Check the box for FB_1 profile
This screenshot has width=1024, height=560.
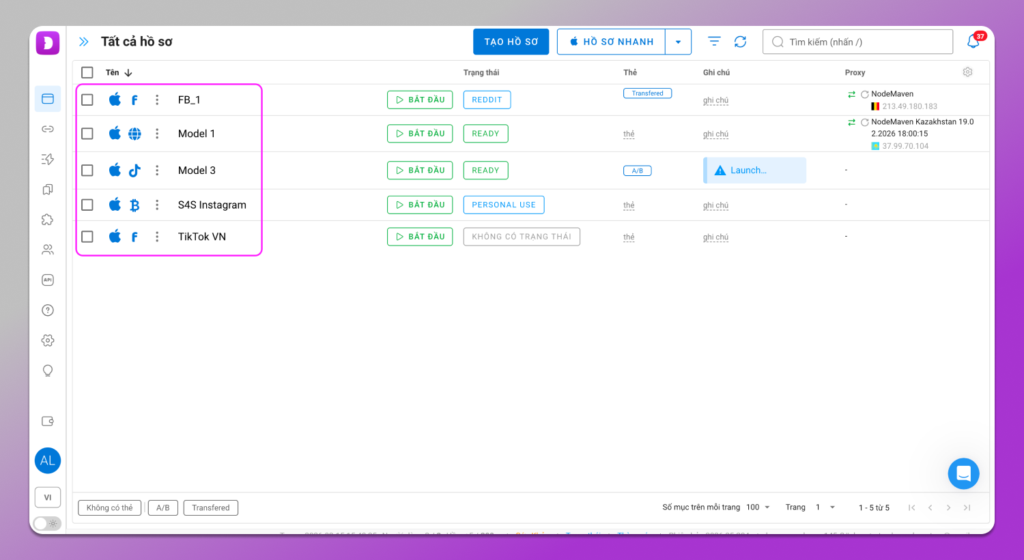pos(87,100)
